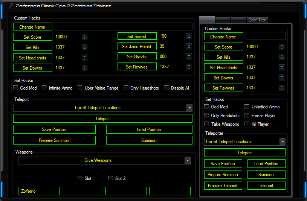307x201 pixels.
Task: Click Set Revives in the tabbed panel
Action: [224, 88]
